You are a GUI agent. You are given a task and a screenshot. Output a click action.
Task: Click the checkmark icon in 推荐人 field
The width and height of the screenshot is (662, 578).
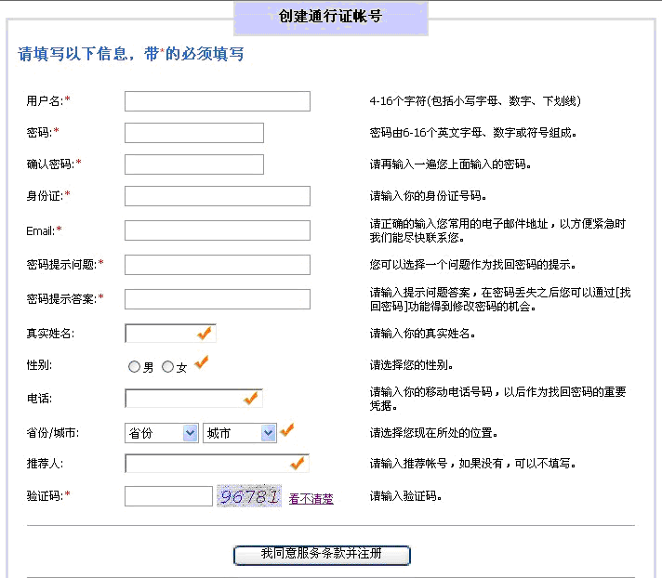pyautogui.click(x=298, y=462)
